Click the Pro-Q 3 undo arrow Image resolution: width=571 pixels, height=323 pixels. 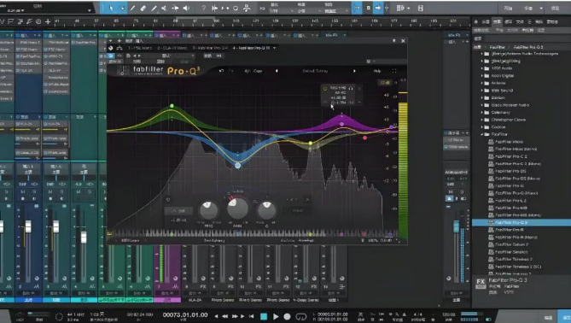pyautogui.click(x=221, y=71)
